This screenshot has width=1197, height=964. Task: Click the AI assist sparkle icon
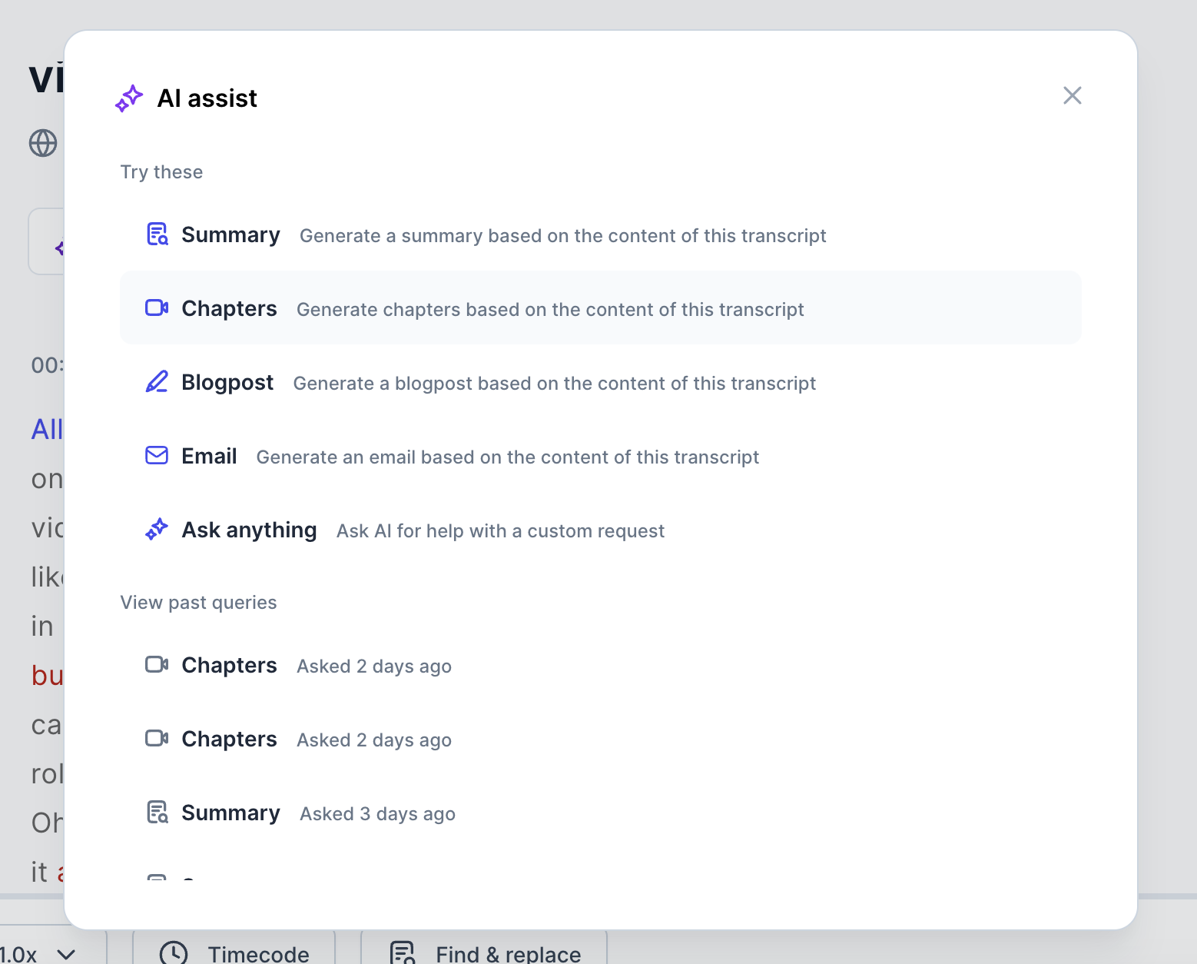(x=129, y=98)
